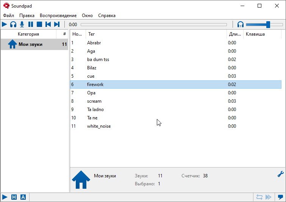This screenshot has width=286, height=202.
Task: Close the Soundpad window
Action: click(277, 6)
